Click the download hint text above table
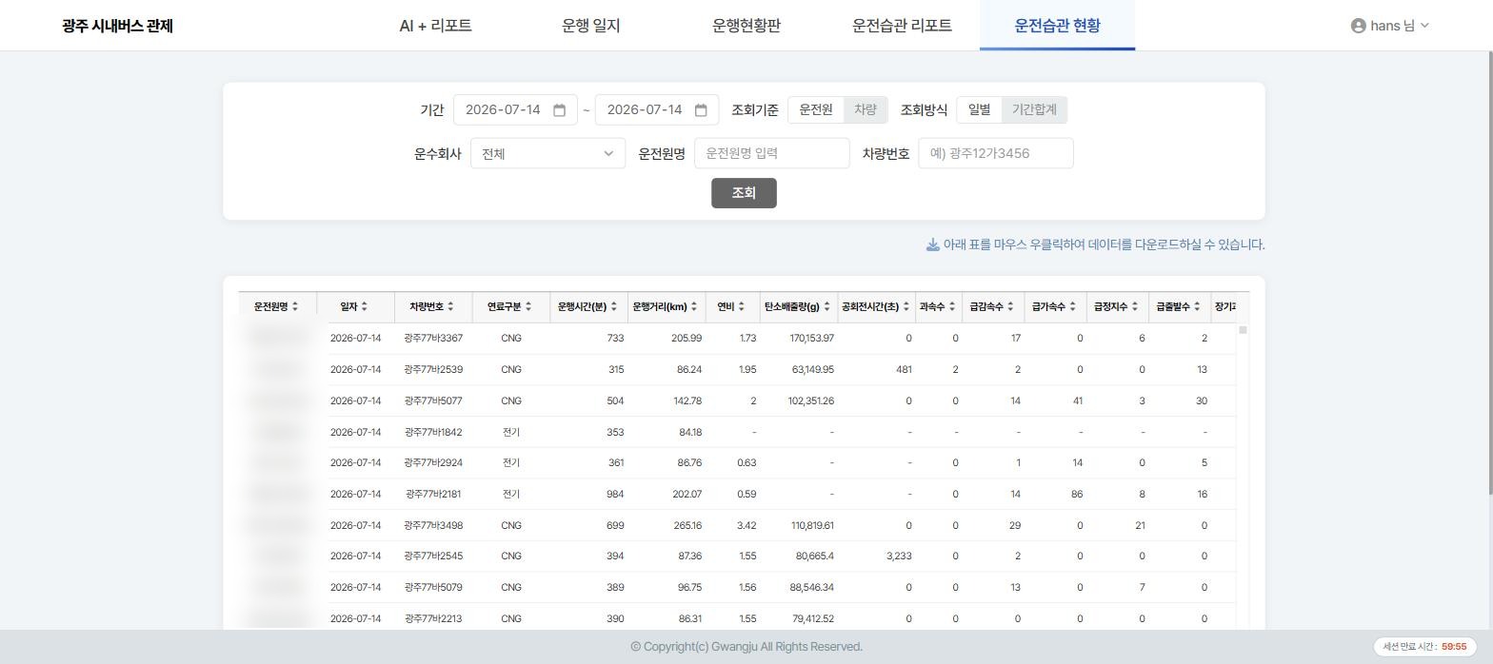1493x664 pixels. click(1104, 244)
